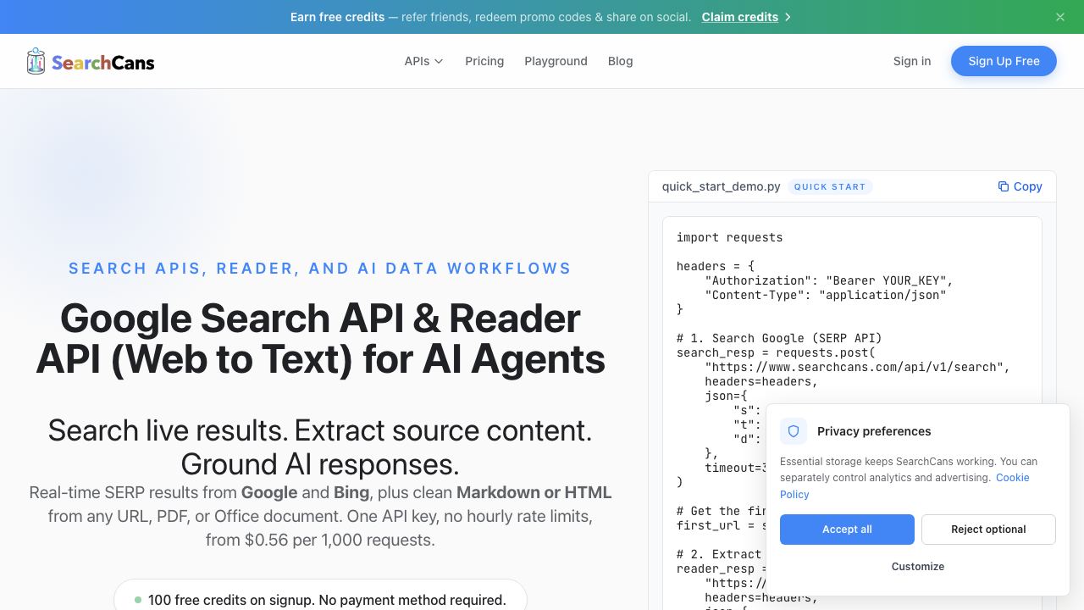1084x610 pixels.
Task: Open the Pricing page
Action: coord(484,61)
